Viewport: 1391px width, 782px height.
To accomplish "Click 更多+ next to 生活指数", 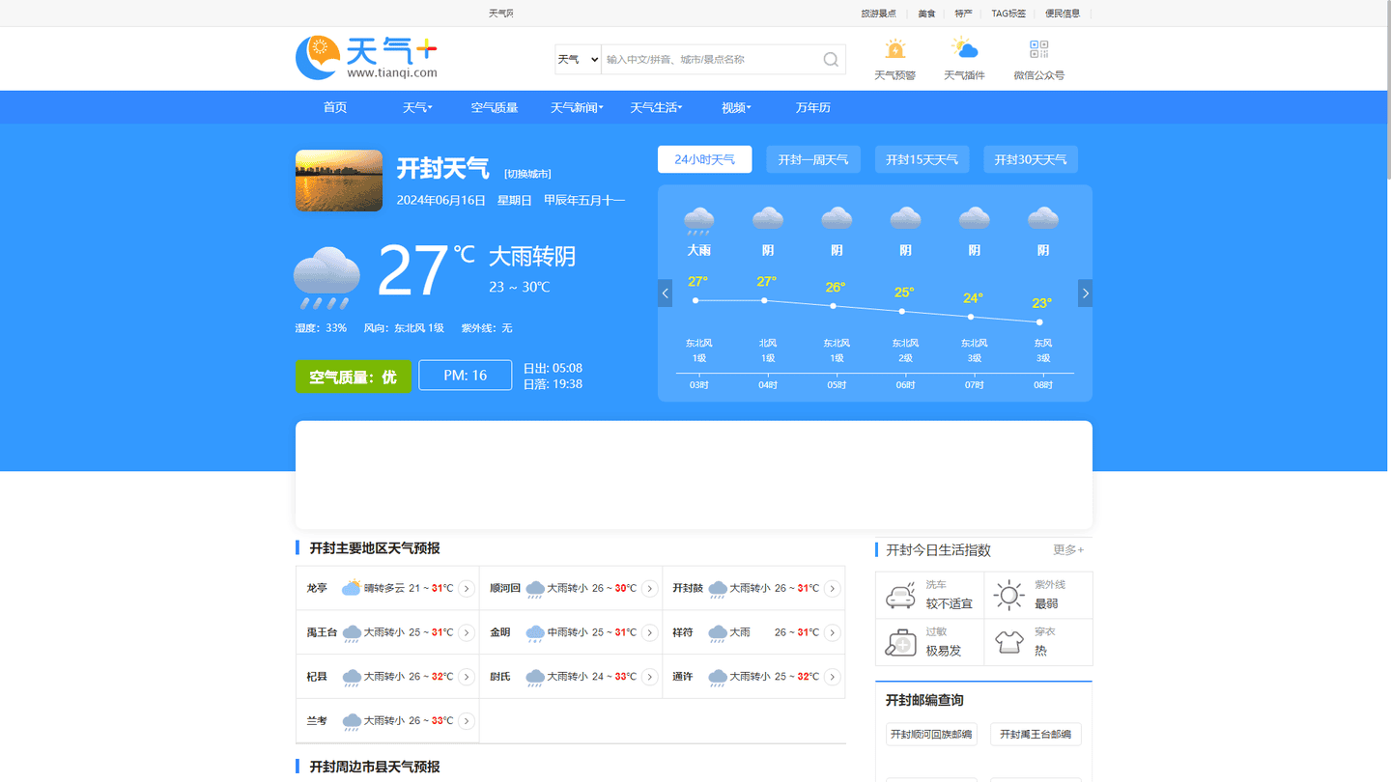I will click(x=1068, y=549).
